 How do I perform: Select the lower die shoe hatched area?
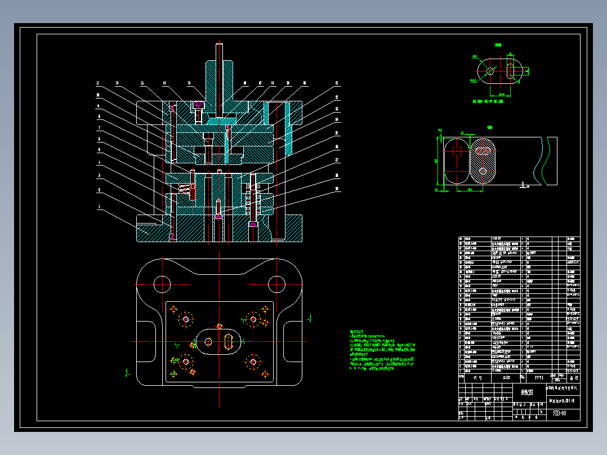[219, 229]
